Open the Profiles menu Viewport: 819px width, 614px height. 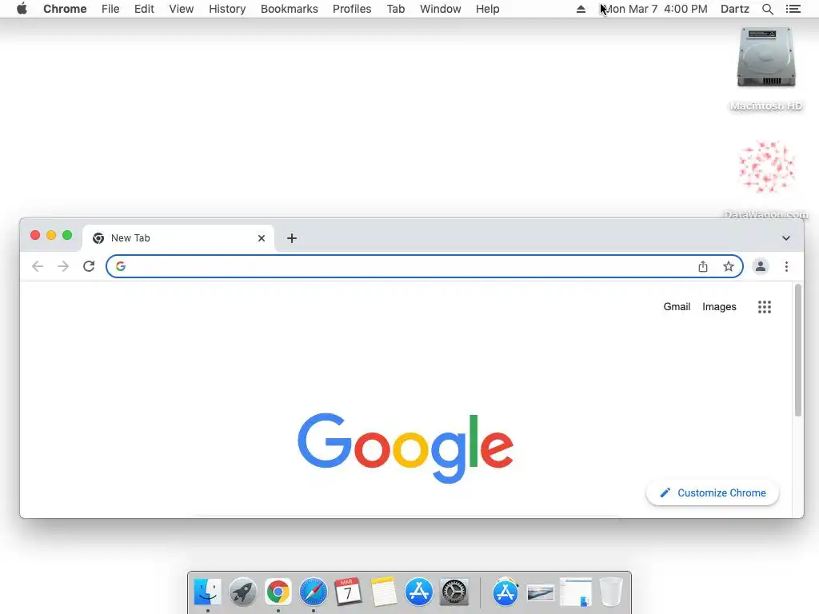352,9
